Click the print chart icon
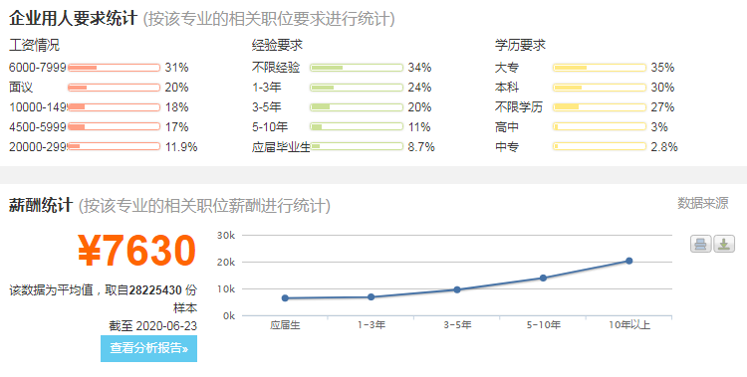 click(x=701, y=244)
